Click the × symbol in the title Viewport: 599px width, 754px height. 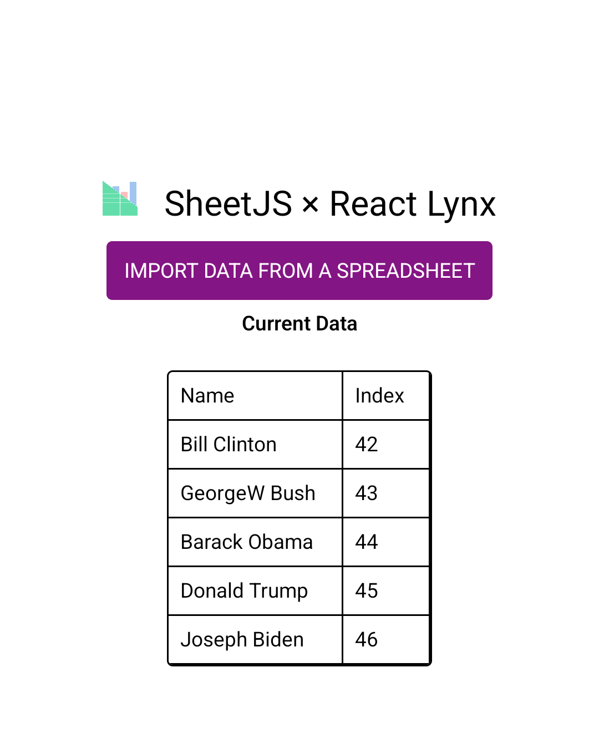pos(311,205)
